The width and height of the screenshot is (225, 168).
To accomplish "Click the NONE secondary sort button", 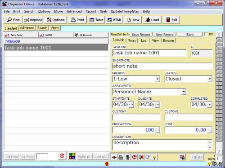I will [x=56, y=35].
